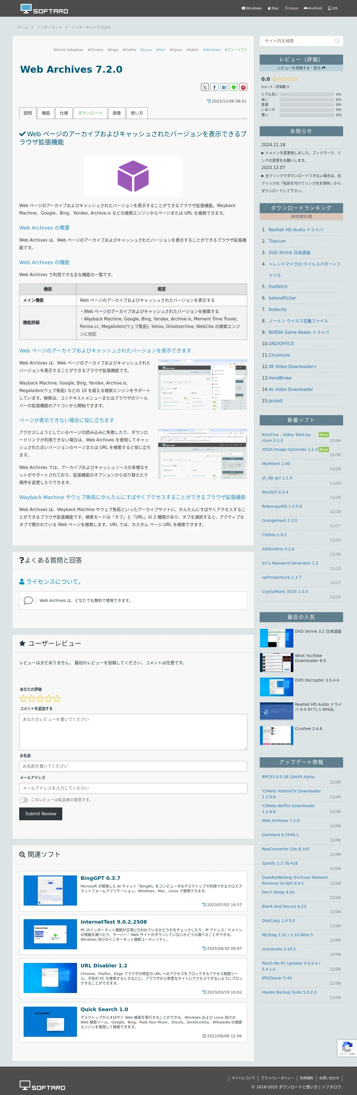Open Thorium in download ranking
The image size is (357, 1095).
pos(277,241)
